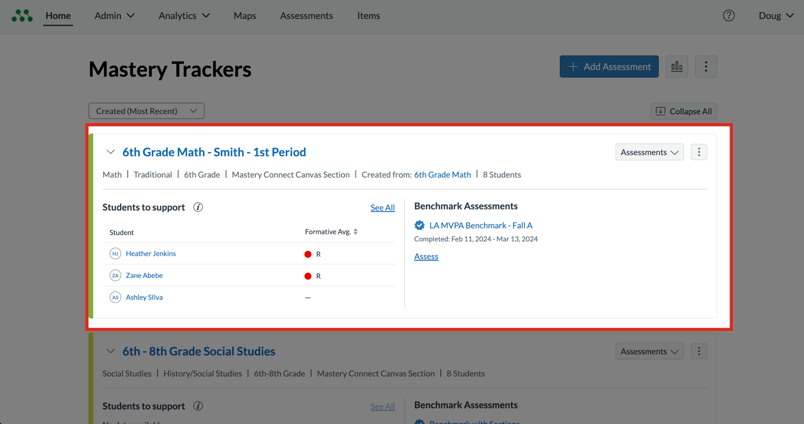The height and width of the screenshot is (424, 804).
Task: Open three-dot options for Social Studies tracker
Action: 699,351
